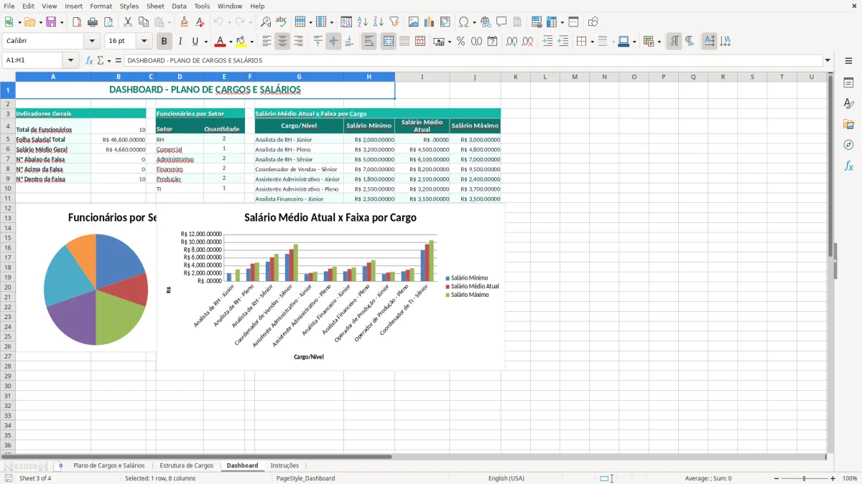The height and width of the screenshot is (484, 862).
Task: Switch to Estrutura de Cargos sheet tab
Action: click(187, 465)
